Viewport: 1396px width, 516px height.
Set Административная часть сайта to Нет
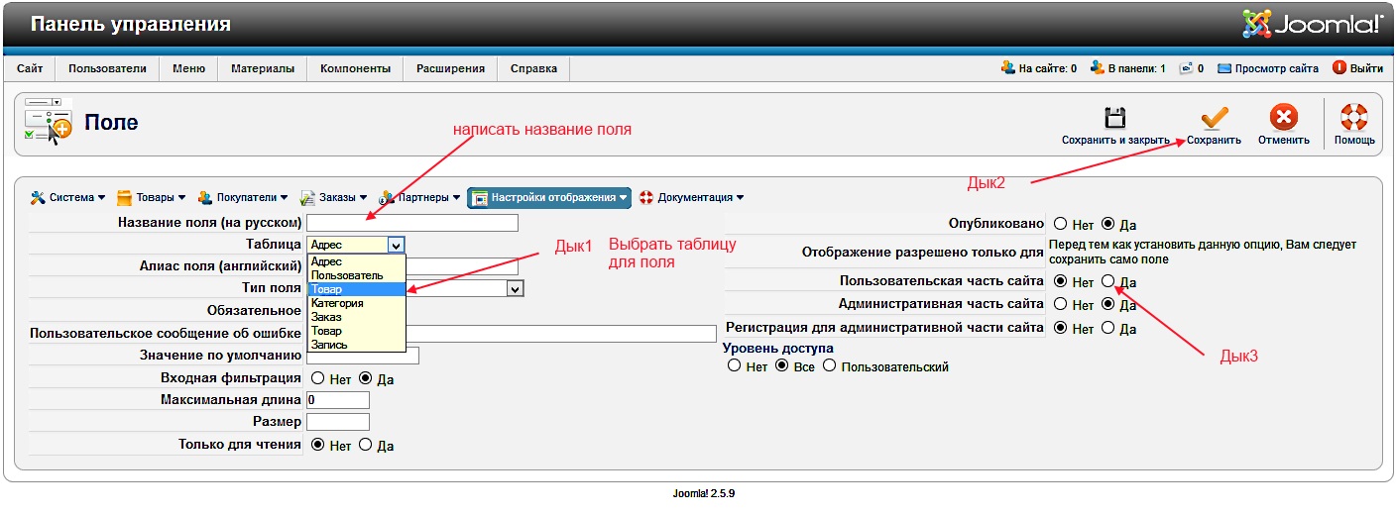pyautogui.click(x=1060, y=304)
